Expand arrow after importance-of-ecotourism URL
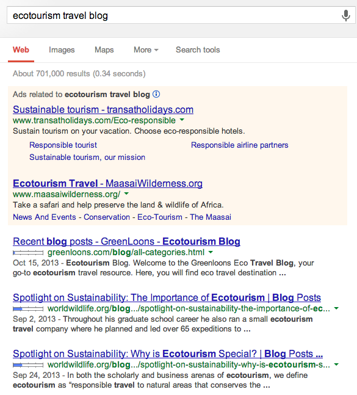357x395 pixels. point(336,308)
